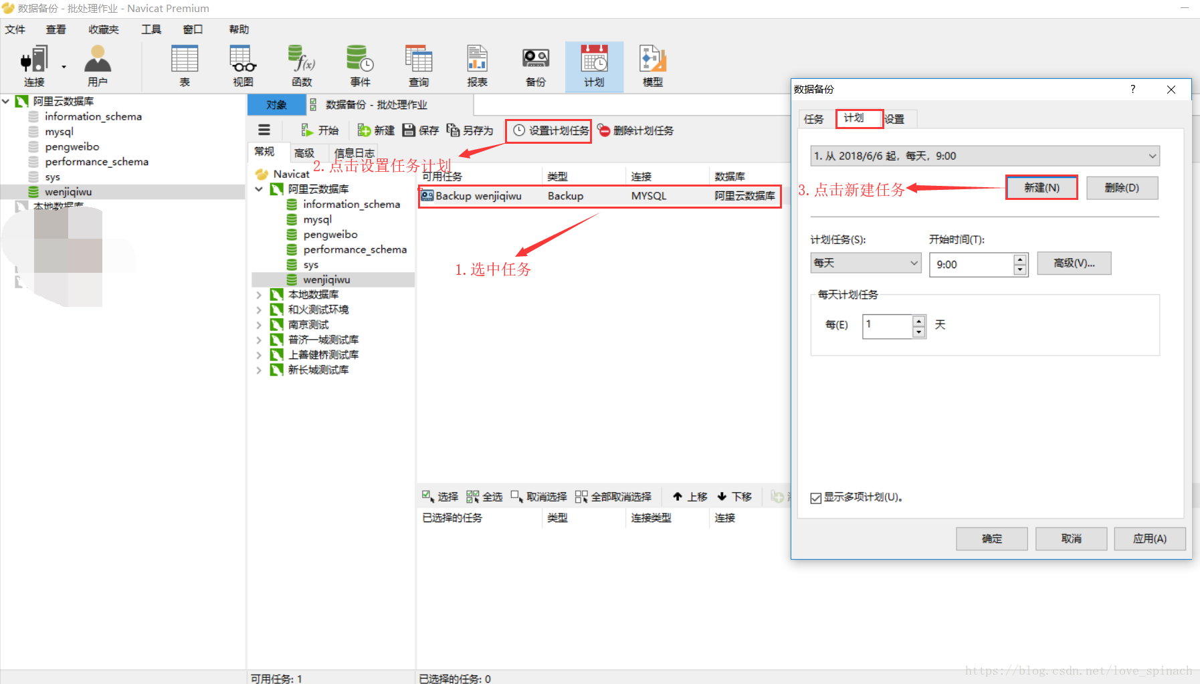Screen dimensions: 1200x684
Task: Move task down with 下移
Action: click(734, 497)
